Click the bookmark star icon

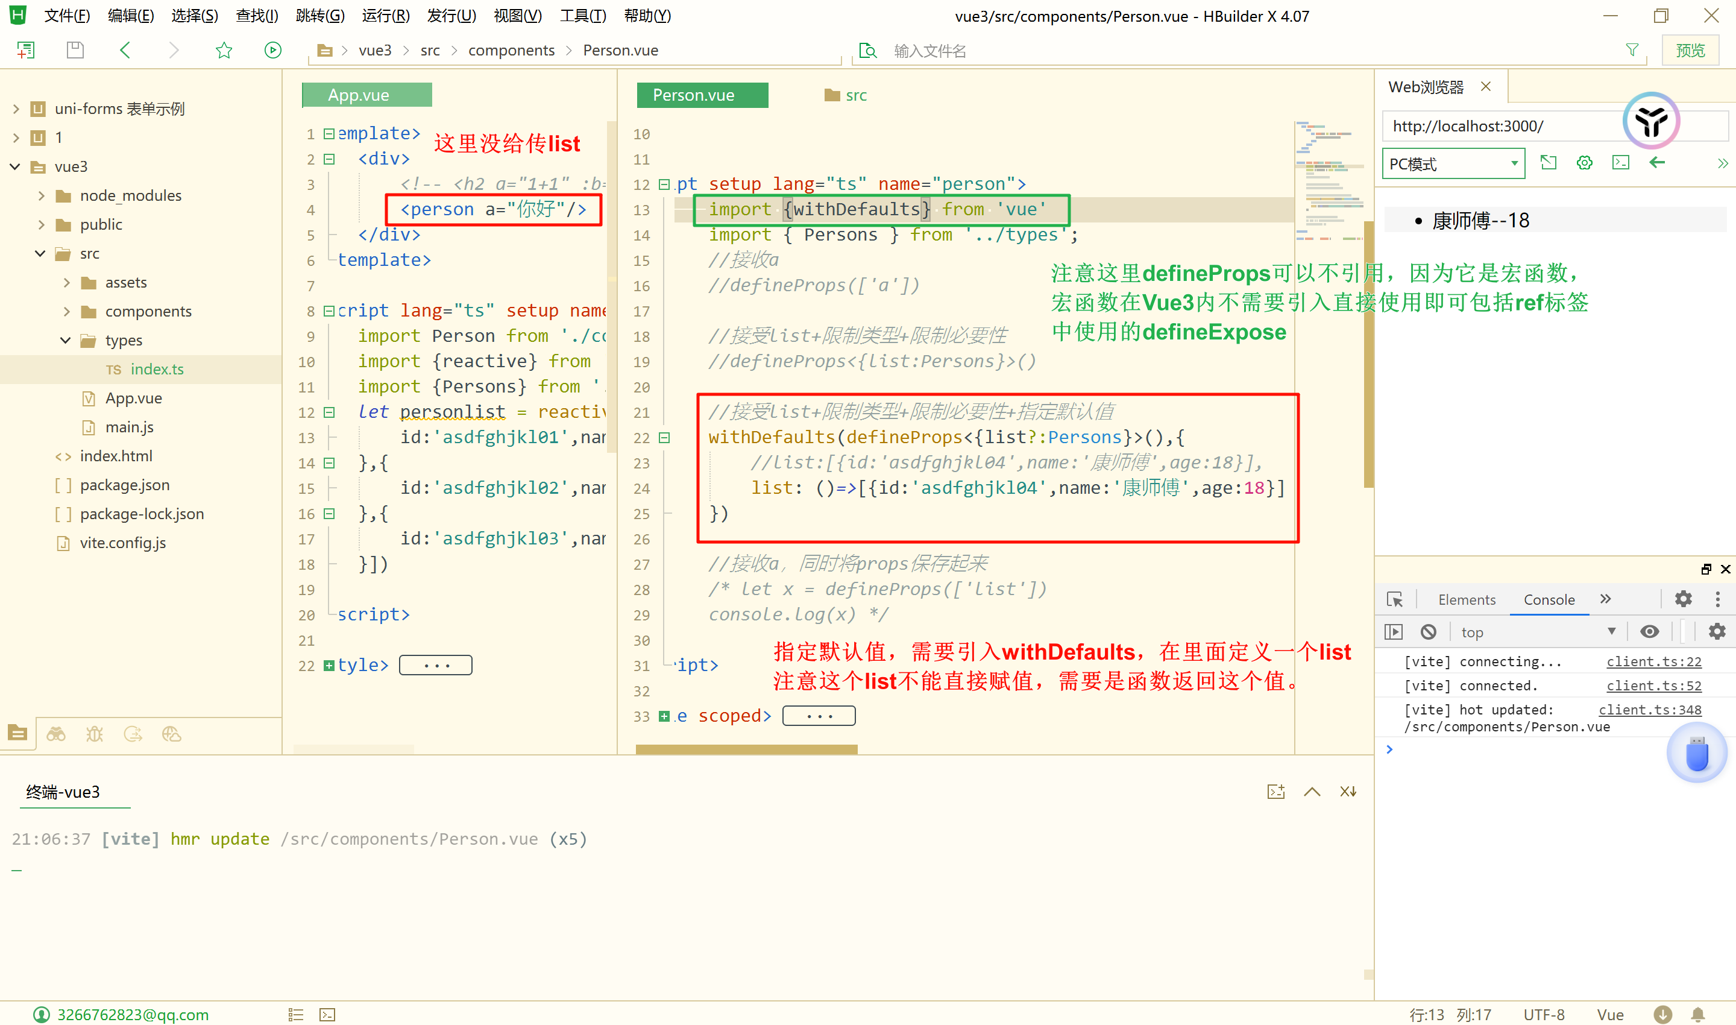point(224,49)
